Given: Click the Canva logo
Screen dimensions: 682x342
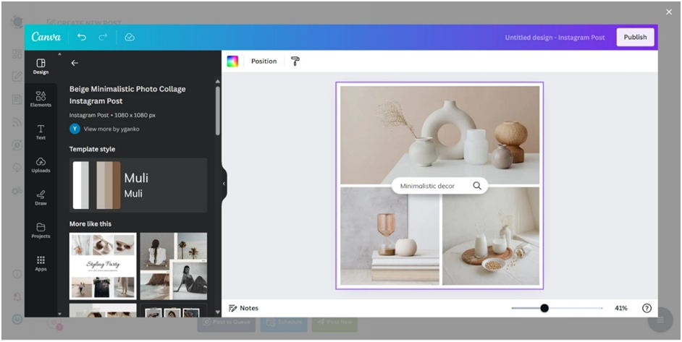Looking at the screenshot, I should 46,37.
